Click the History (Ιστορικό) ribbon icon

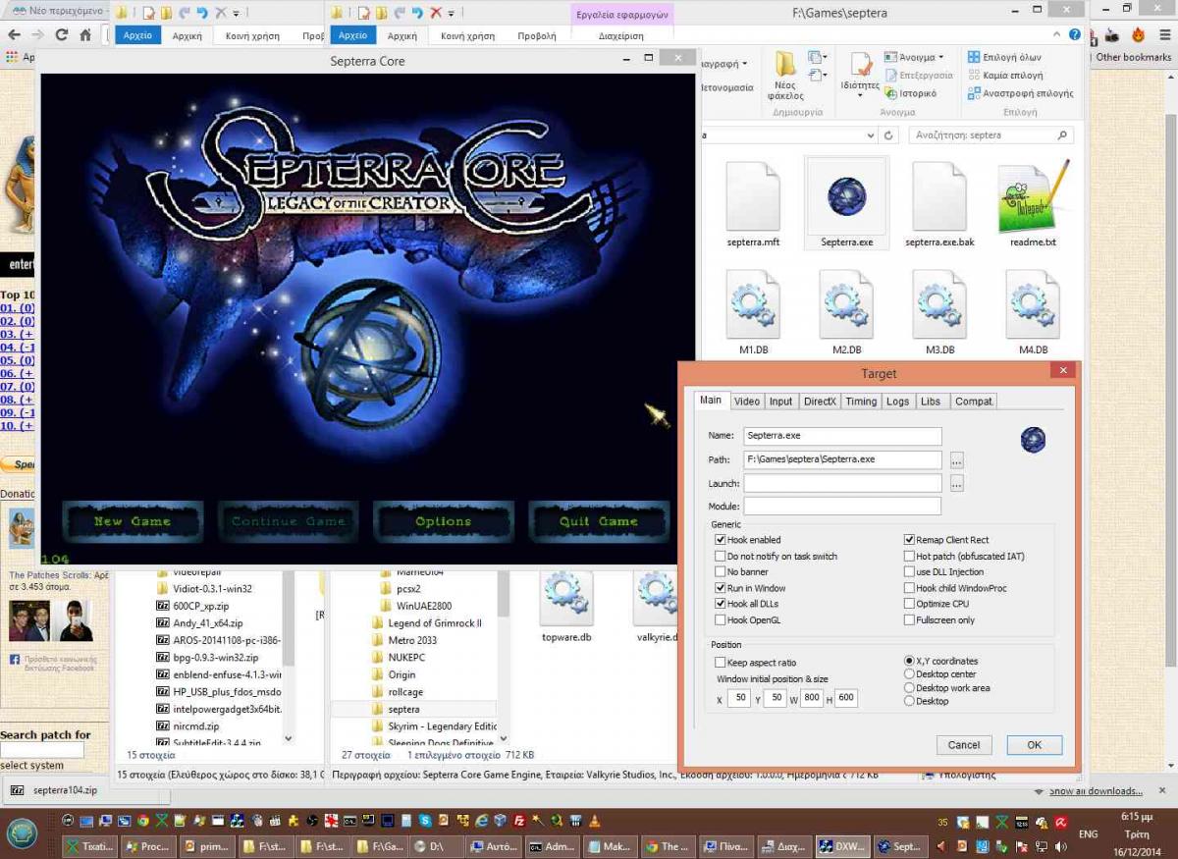tap(891, 93)
